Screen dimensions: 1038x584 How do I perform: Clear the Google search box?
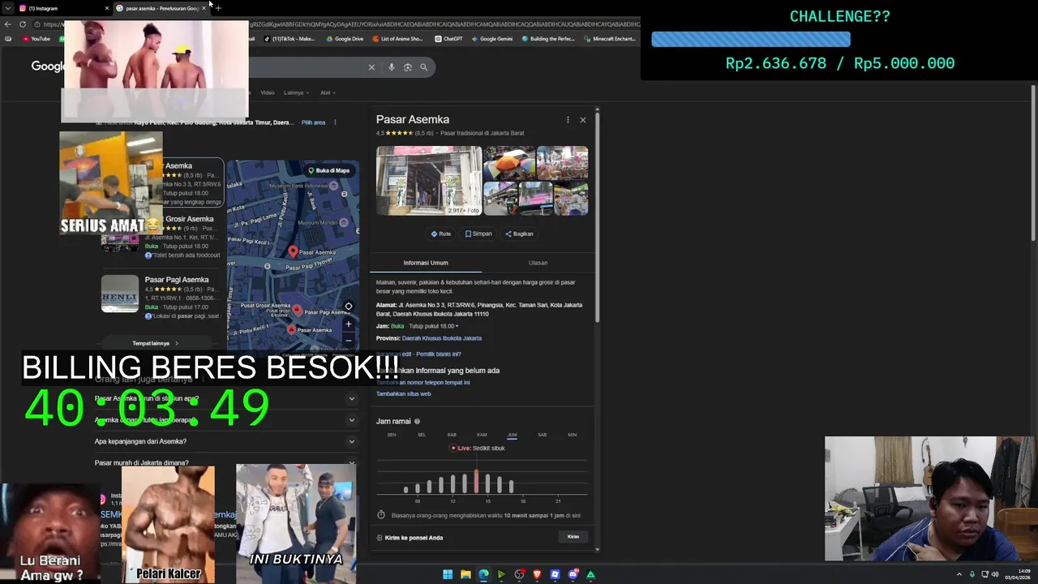[x=371, y=67]
